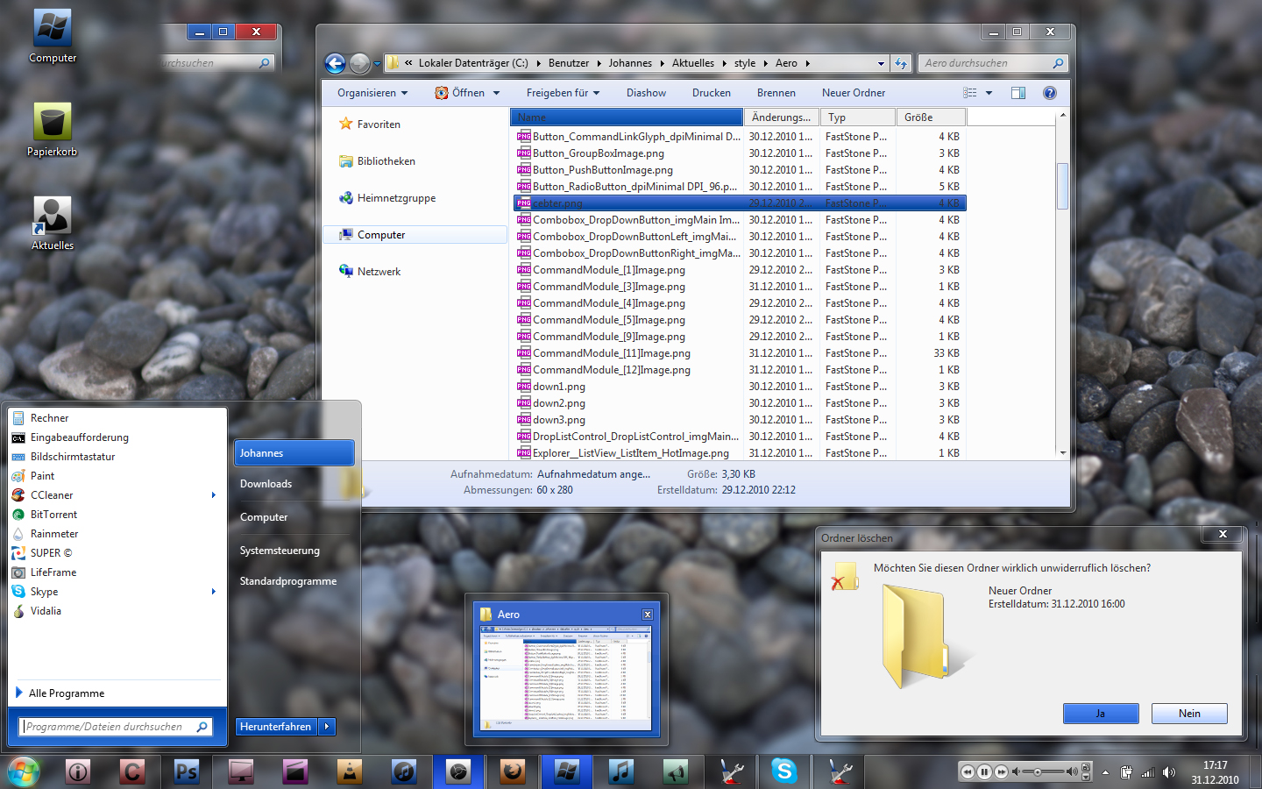Open Downloads in the Start menu
This screenshot has height=789, width=1262.
[266, 484]
